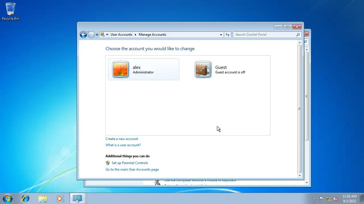Launch Internet Explorer from taskbar
Viewport: 364px width, 204px height.
[x=26, y=198]
